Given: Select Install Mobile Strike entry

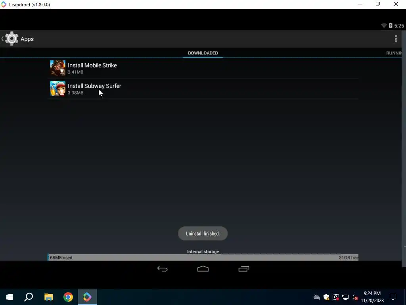Looking at the screenshot, I should [x=203, y=68].
